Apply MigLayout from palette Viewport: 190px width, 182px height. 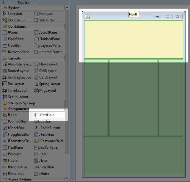click(x=45, y=90)
